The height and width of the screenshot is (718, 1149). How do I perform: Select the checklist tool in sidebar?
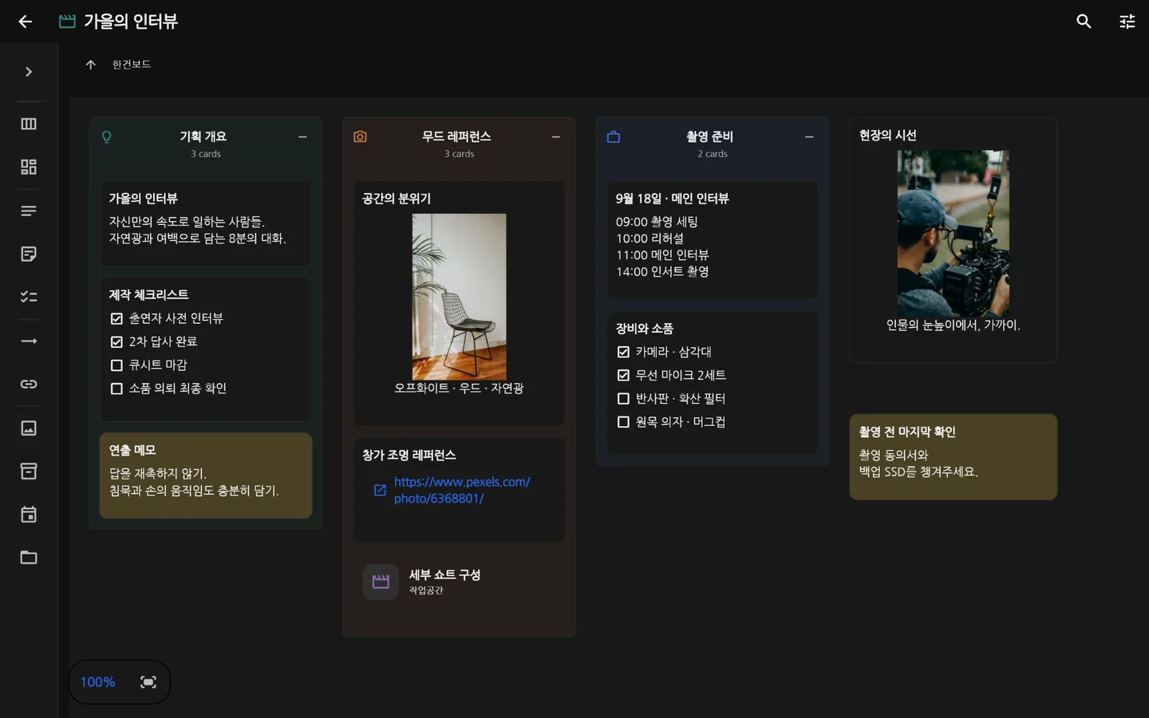(x=29, y=297)
